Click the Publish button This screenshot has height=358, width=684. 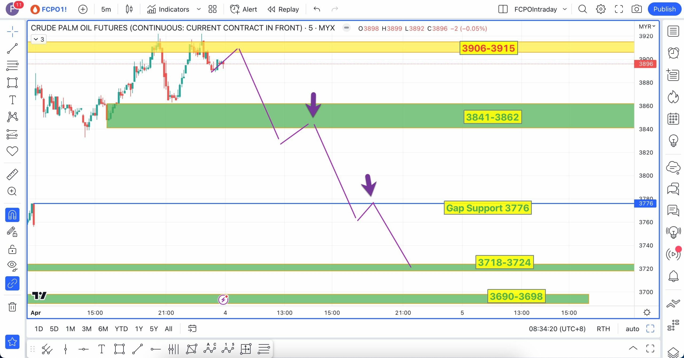point(664,9)
